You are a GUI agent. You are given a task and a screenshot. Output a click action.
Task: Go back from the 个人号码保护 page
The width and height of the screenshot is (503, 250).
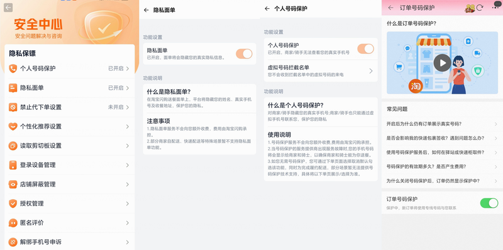[267, 9]
